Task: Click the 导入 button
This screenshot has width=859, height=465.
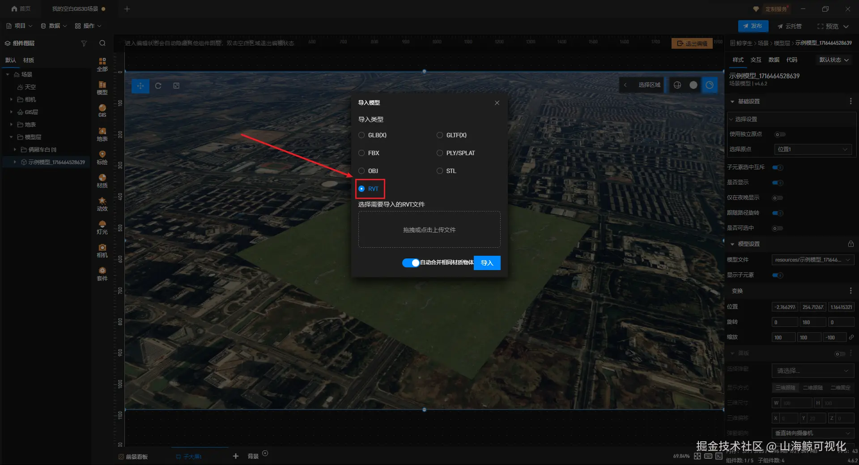Action: [487, 263]
